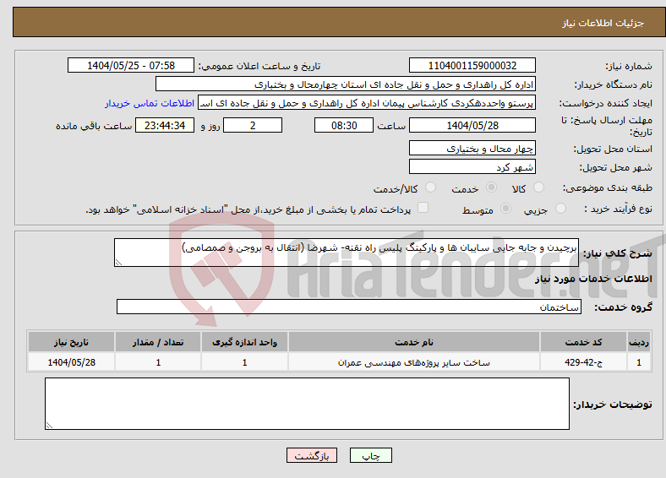Click the مهلت ارسال پاسخ label

607,126
